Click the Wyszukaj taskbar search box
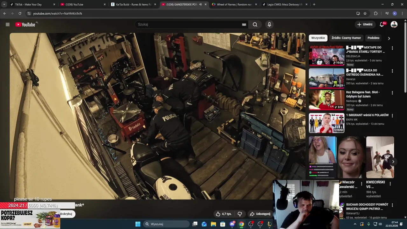 click(167, 224)
